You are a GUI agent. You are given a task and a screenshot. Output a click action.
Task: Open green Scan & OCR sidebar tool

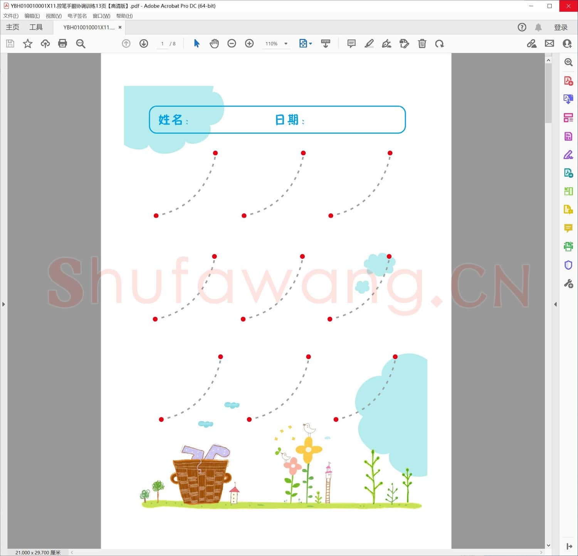point(568,247)
